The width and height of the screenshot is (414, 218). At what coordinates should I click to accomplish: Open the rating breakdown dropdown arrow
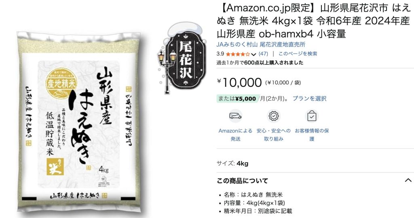tap(253, 55)
